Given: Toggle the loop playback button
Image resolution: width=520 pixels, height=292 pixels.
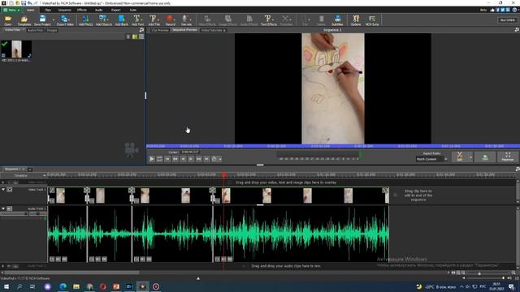Looking at the screenshot, I should 159,159.
